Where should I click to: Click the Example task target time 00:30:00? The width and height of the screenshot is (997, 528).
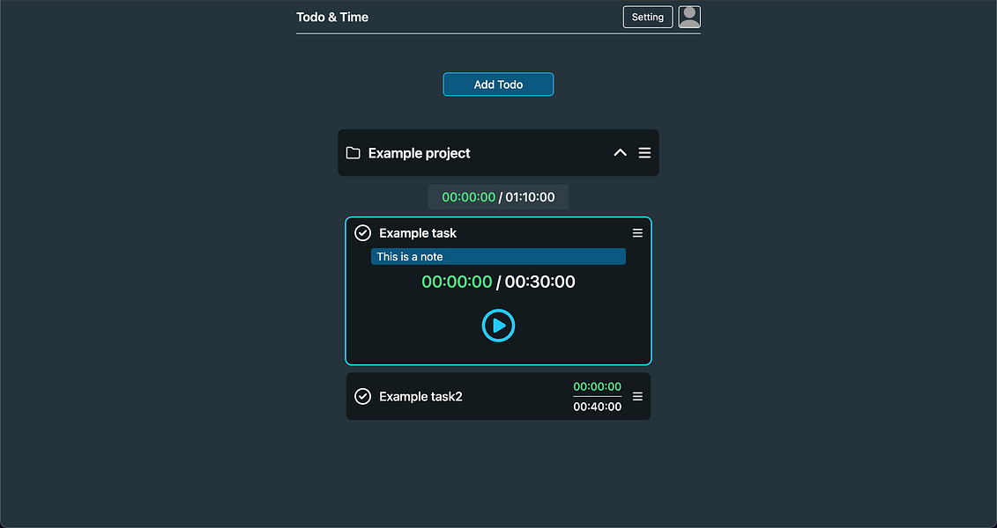539,282
